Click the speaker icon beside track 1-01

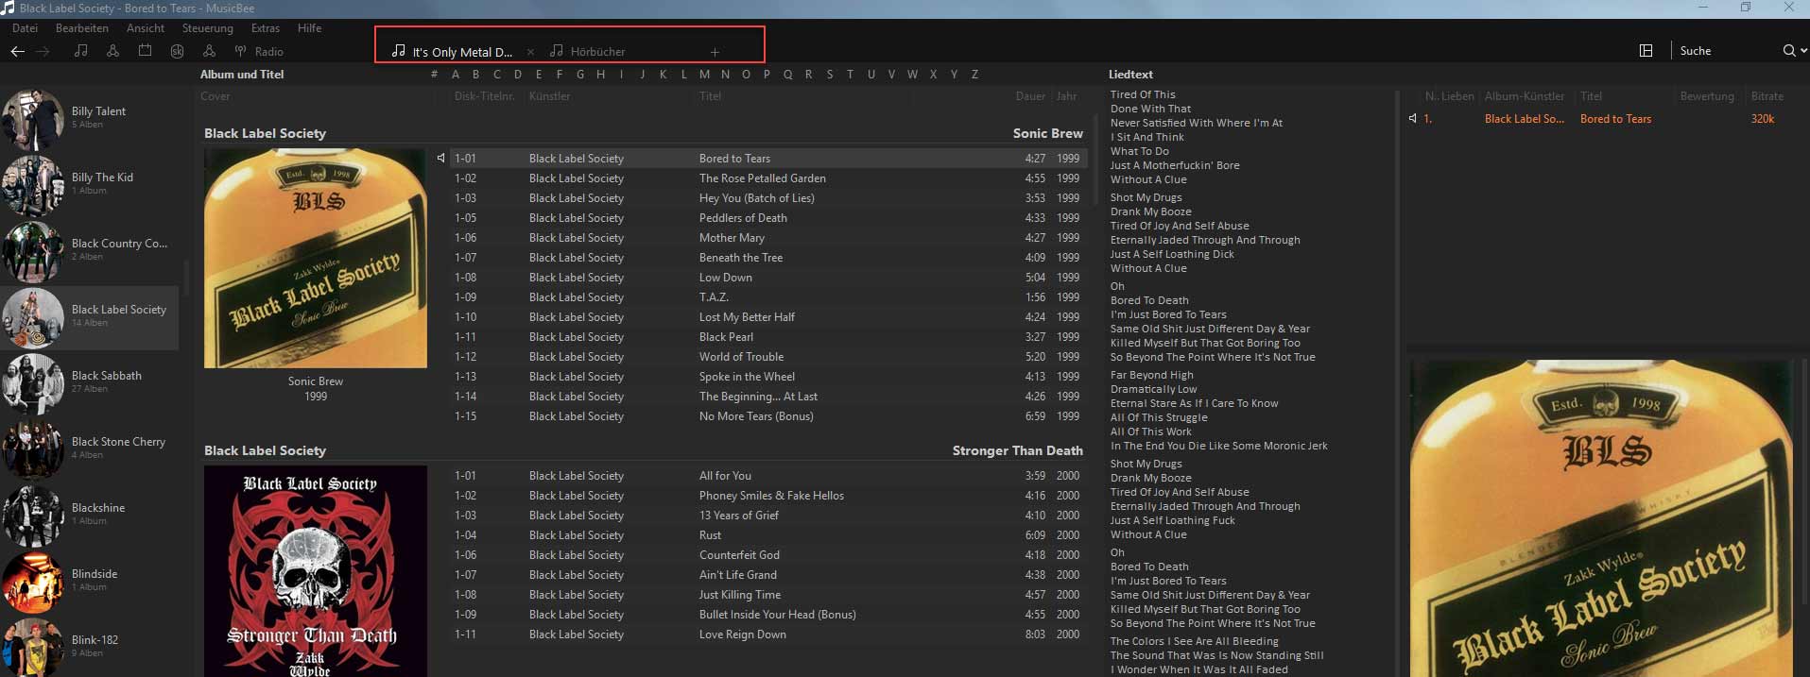440,158
